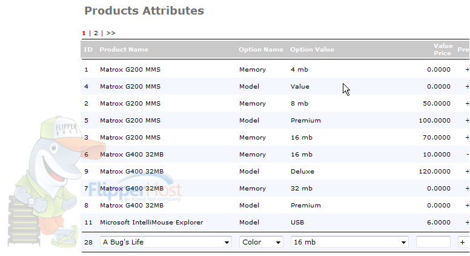Click Premium option value in row 8
The image size is (470, 256).
coord(305,205)
